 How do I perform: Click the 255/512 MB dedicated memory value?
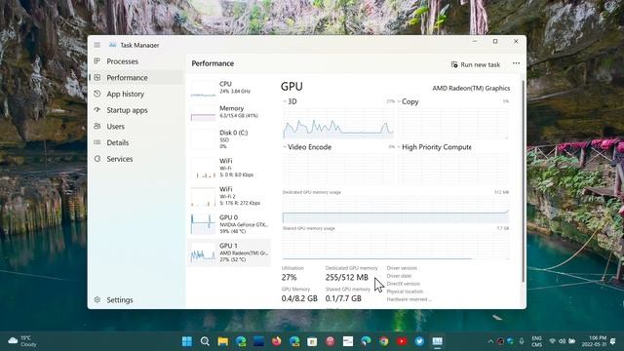(x=347, y=277)
